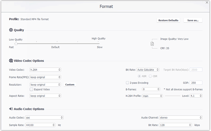Click the Audio Codec Options speaker icon
The height and width of the screenshot is (131, 211).
(11, 109)
